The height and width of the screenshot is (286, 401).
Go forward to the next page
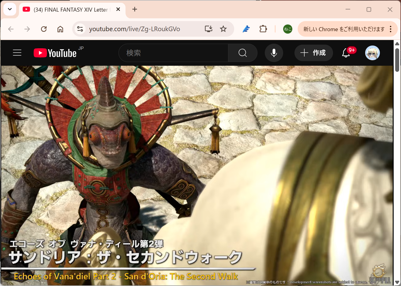coord(27,29)
